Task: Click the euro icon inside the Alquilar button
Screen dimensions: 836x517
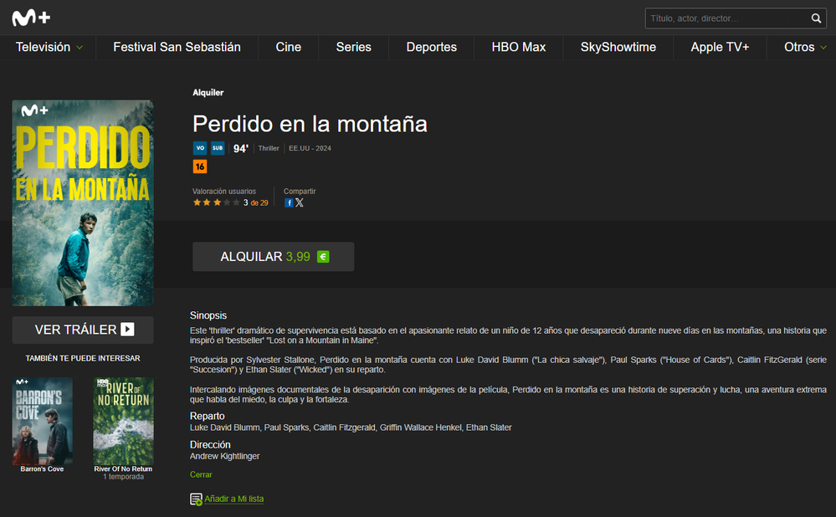Action: [323, 257]
